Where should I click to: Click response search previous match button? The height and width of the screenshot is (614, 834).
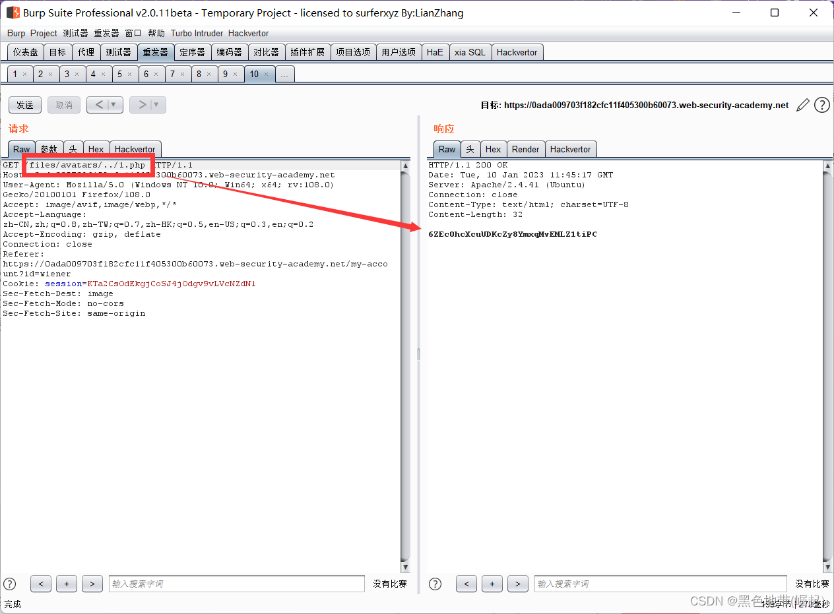(466, 584)
